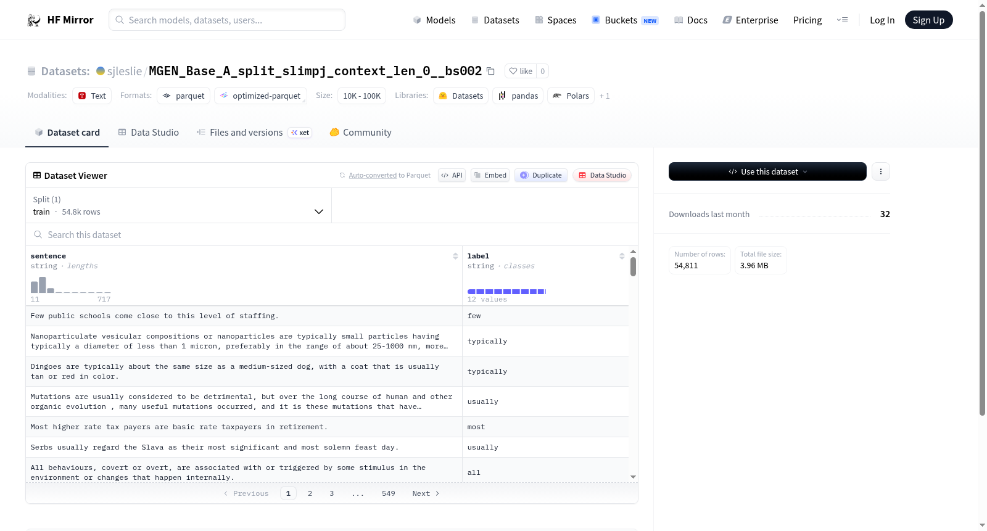
Task: Click Total file size 3.96 MB stat
Action: click(761, 260)
